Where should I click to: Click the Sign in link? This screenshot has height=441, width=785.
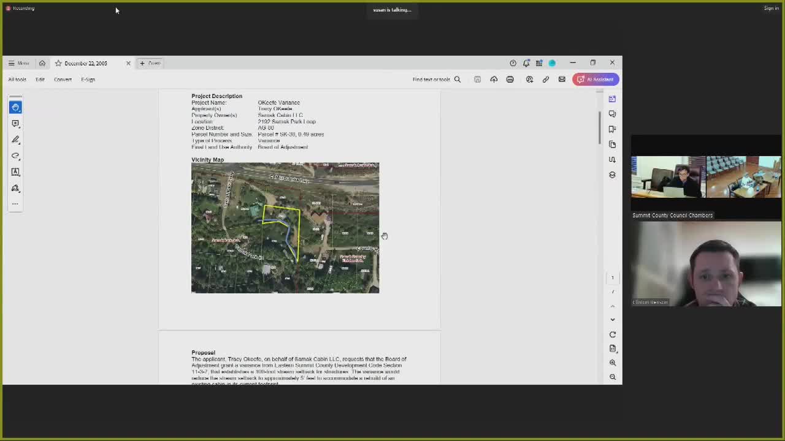coord(771,8)
